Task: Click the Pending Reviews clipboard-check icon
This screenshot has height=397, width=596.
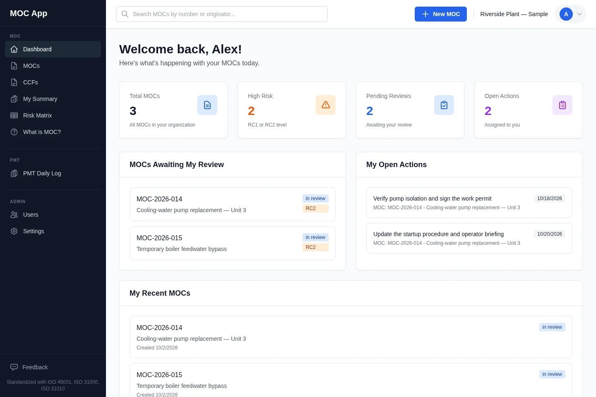Action: tap(444, 105)
